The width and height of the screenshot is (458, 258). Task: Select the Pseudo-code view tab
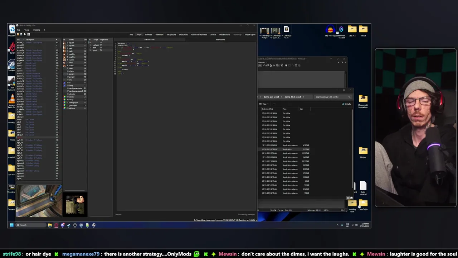[x=150, y=39]
